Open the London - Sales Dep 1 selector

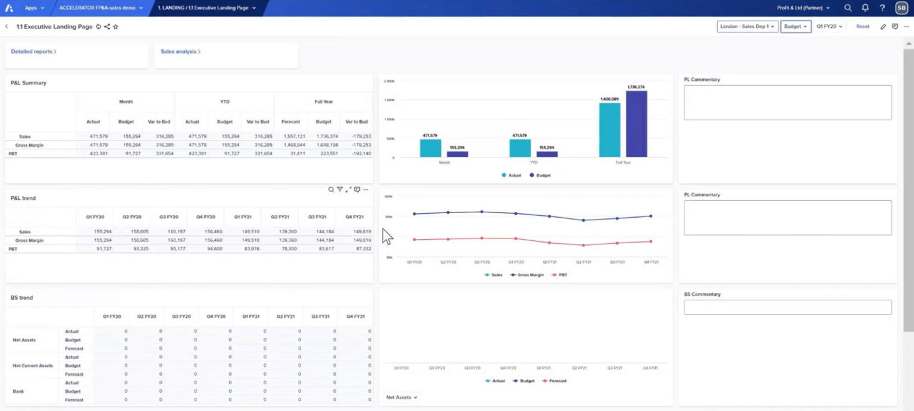(x=747, y=26)
